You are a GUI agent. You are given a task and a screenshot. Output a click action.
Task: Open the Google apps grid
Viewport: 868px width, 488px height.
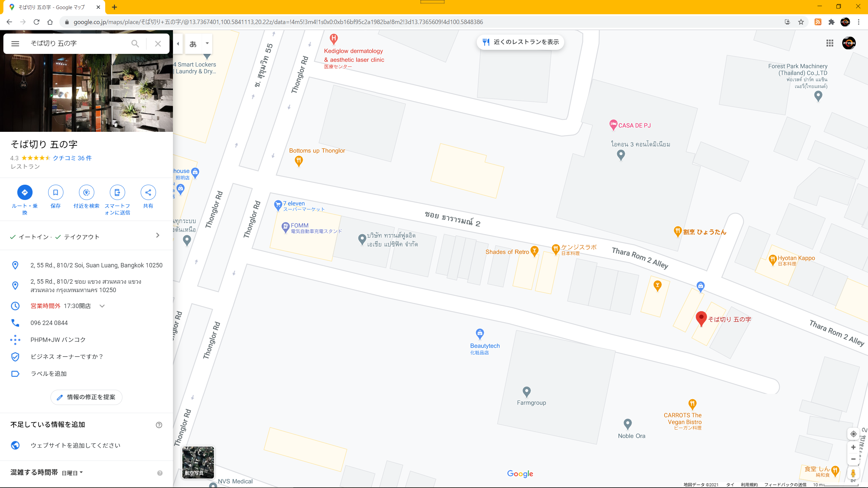[830, 43]
